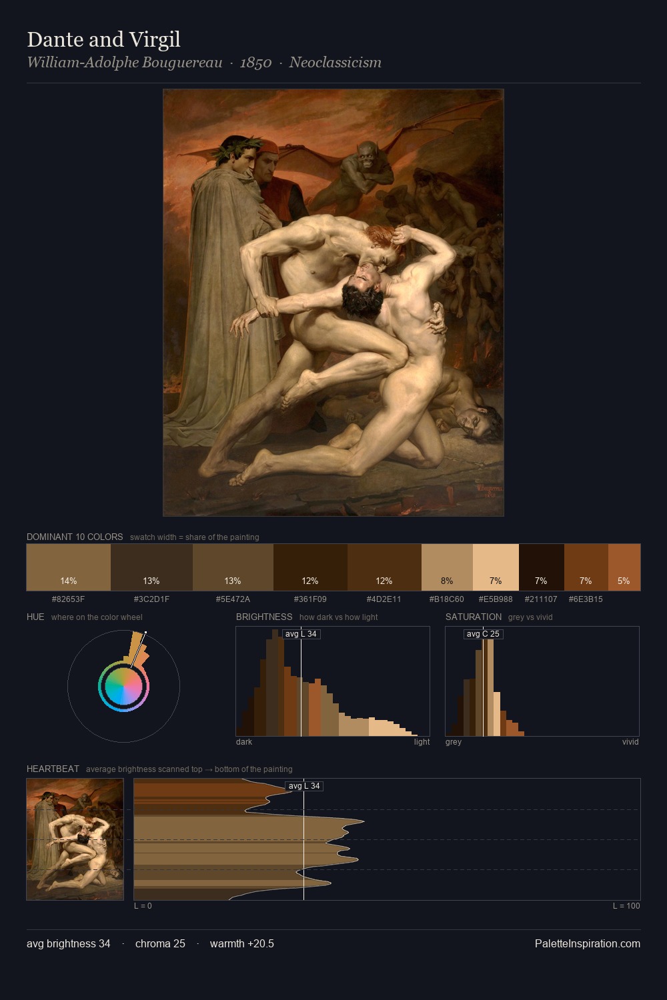
Task: Select the #6E3B15 7% color swatch
Action: point(586,567)
